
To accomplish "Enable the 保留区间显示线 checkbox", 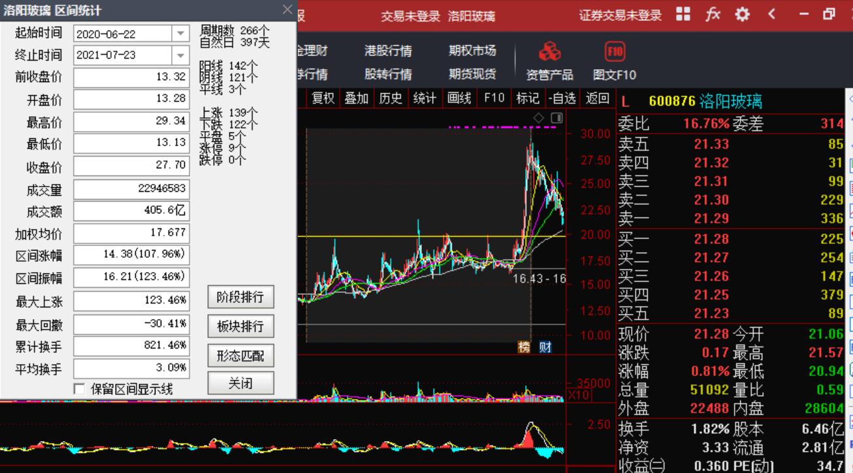I will click(x=78, y=388).
